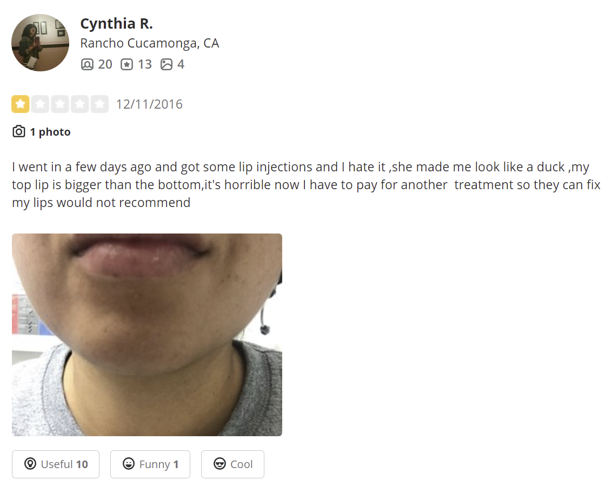
Task: Click the friends count icon
Action: click(x=87, y=64)
